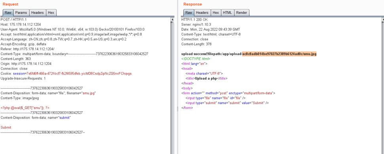
Task: Open the Render tab in Response panel
Action: tap(242, 13)
